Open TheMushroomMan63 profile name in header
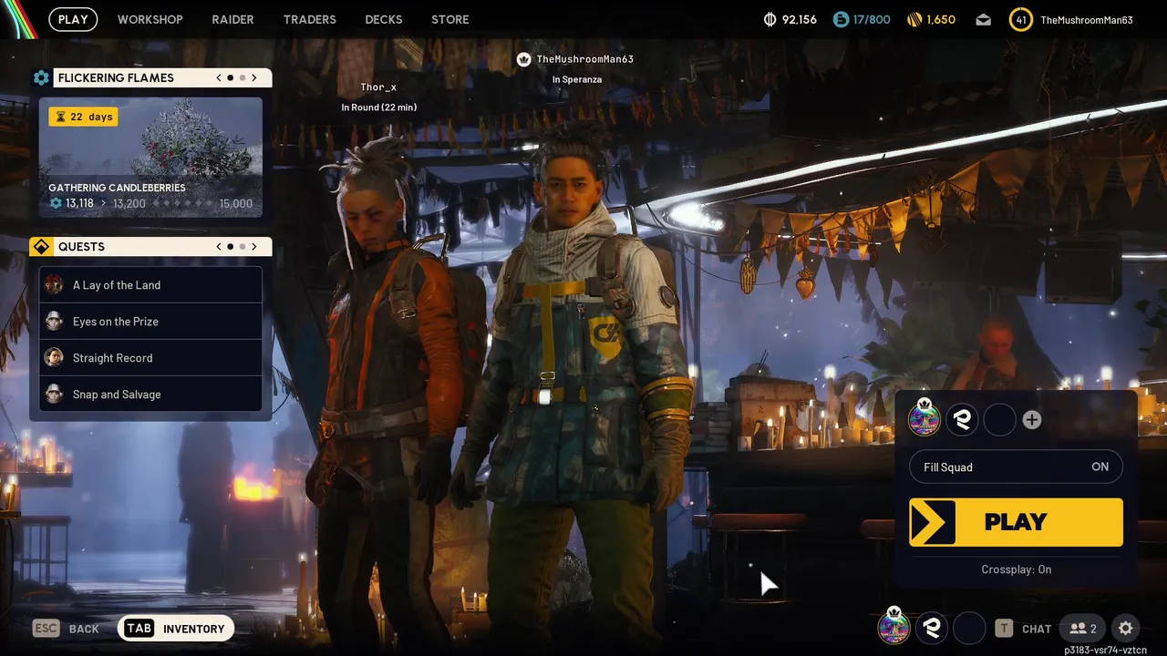Image resolution: width=1167 pixels, height=656 pixels. tap(1086, 19)
